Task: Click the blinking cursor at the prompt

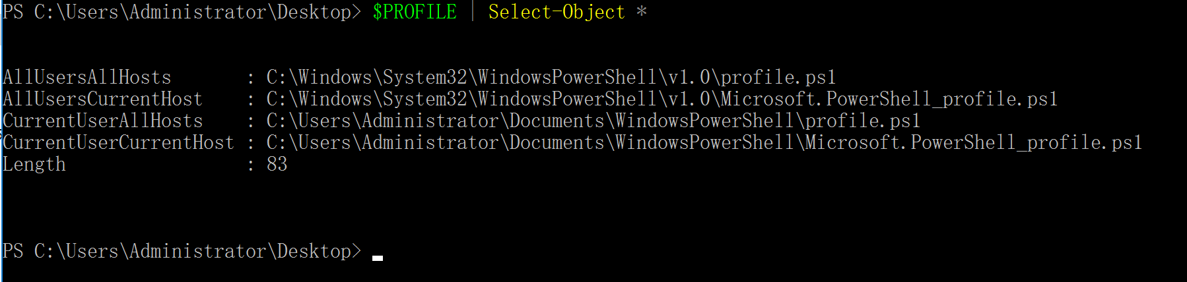Action: 378,258
